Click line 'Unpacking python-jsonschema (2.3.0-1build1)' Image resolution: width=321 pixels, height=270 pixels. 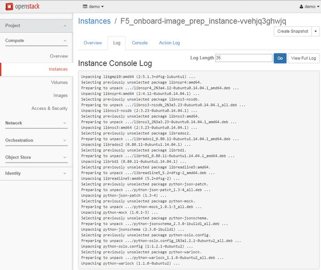(133, 229)
